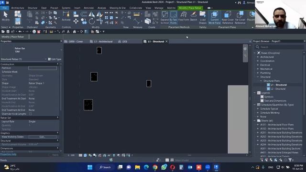Select Far Cover Reference placement
This screenshot has height=172, width=306.
pyautogui.click(x=240, y=18)
